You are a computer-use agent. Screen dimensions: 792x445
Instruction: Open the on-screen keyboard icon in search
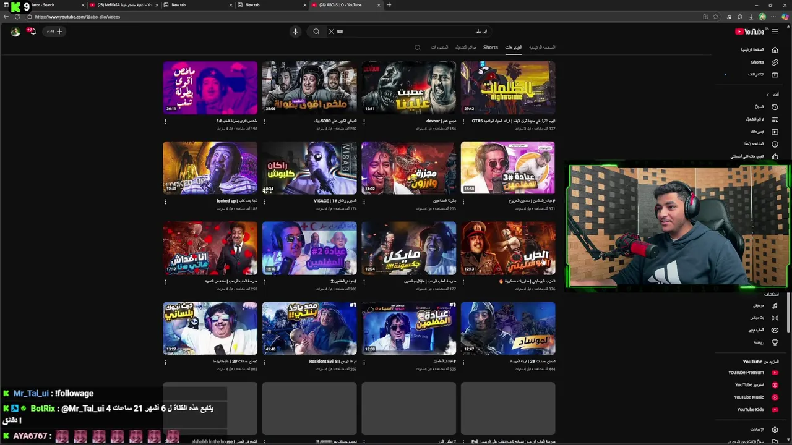pyautogui.click(x=340, y=32)
